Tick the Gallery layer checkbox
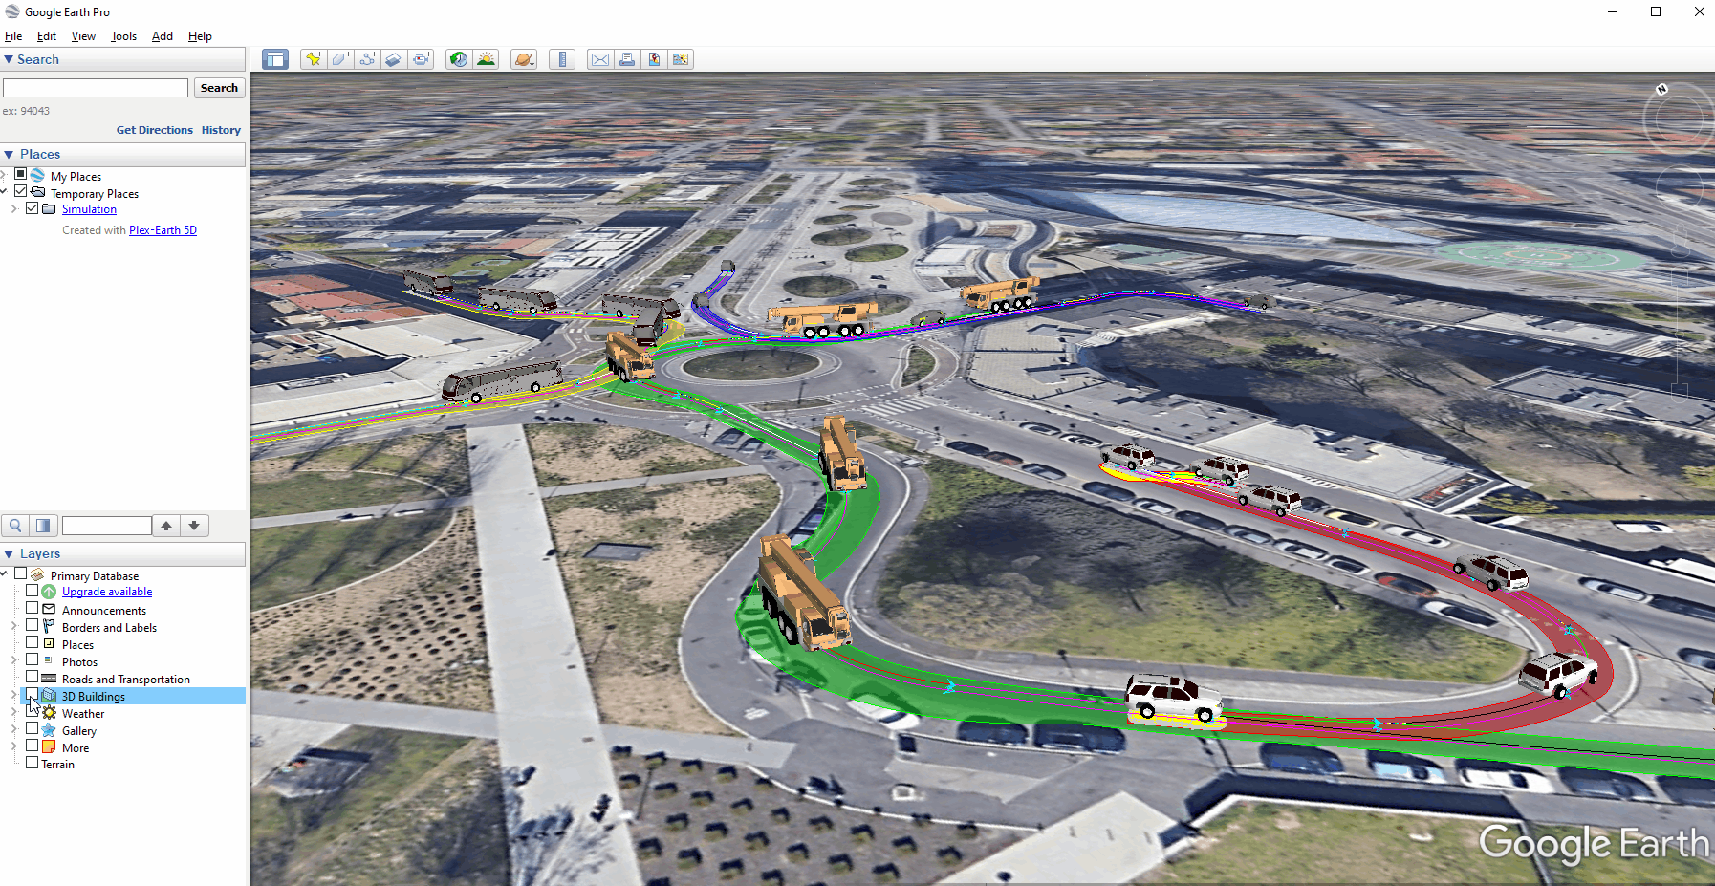The image size is (1715, 886). click(x=32, y=728)
